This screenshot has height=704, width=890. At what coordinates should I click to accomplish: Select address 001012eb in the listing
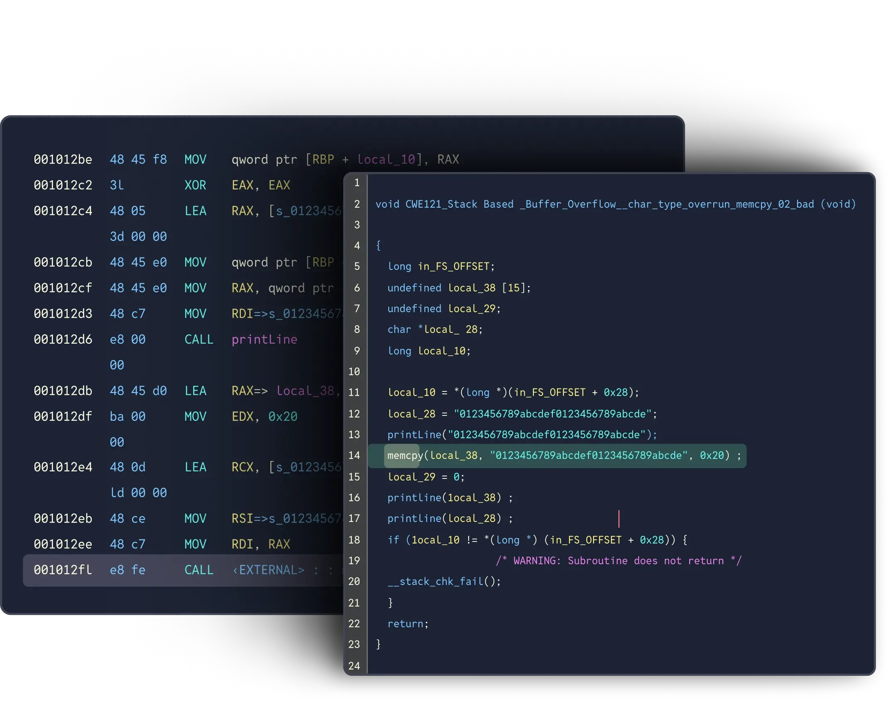(63, 519)
